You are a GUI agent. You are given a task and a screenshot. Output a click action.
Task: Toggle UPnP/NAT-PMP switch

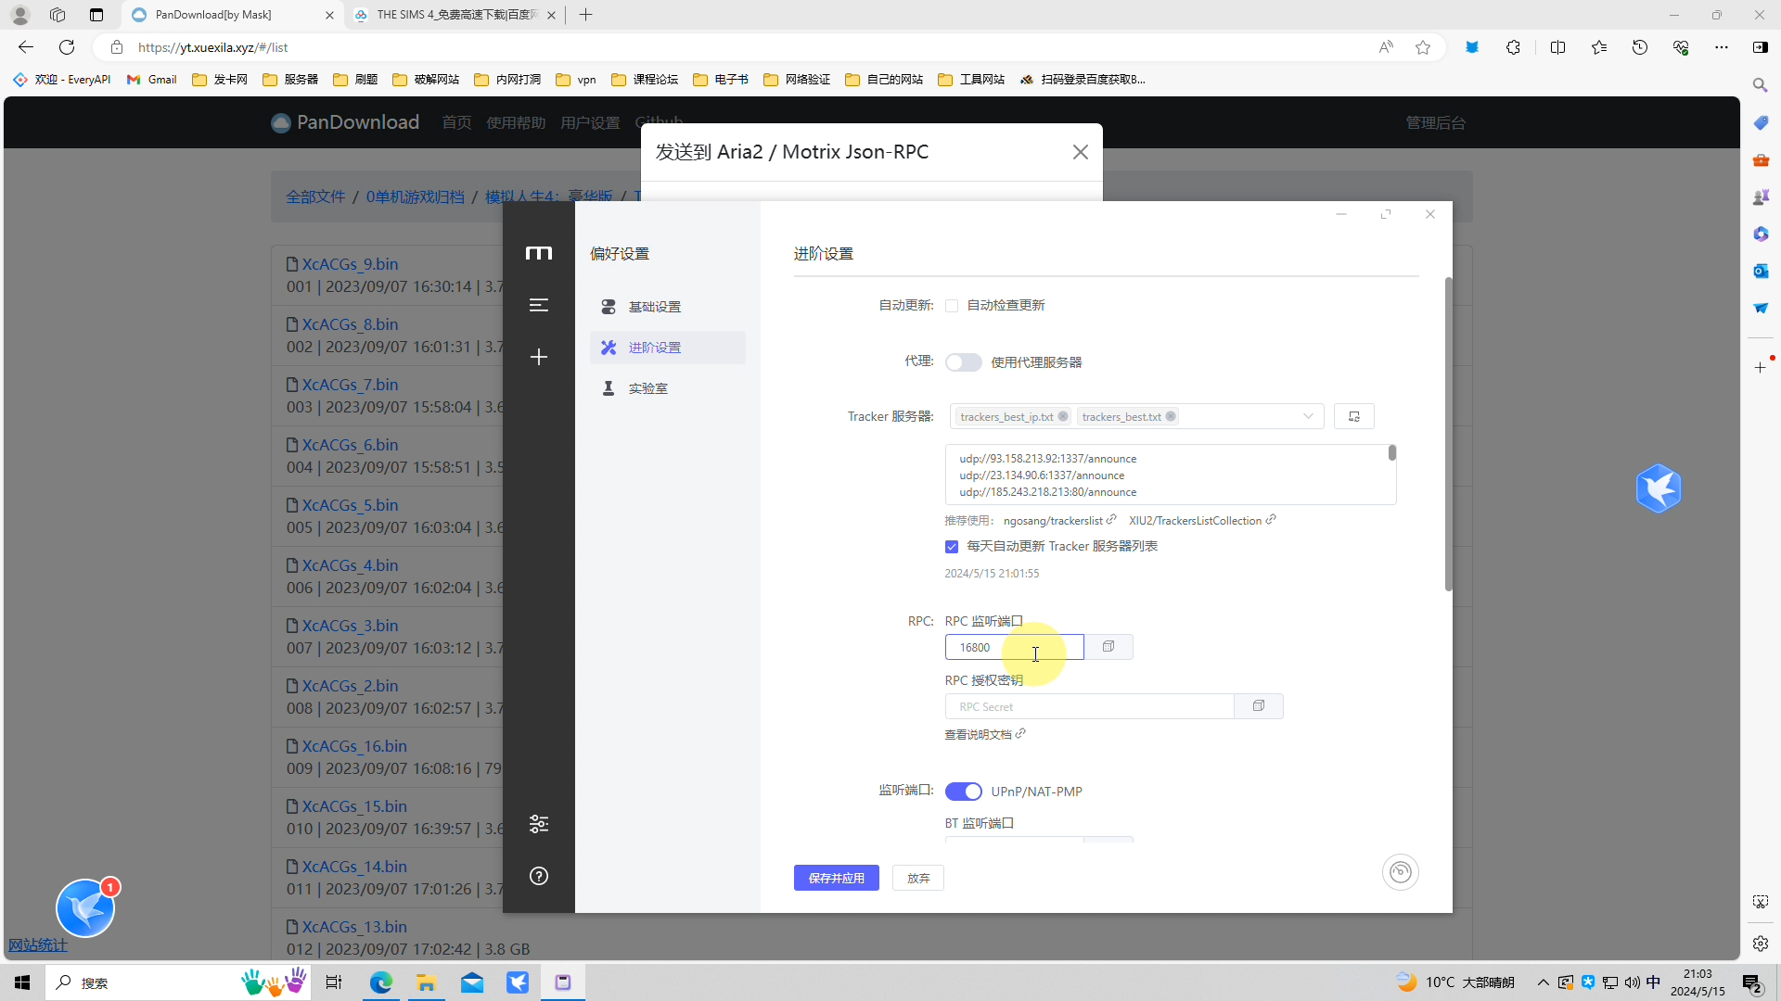963,792
